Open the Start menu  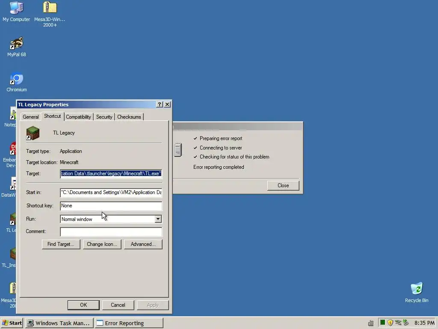[x=12, y=323]
